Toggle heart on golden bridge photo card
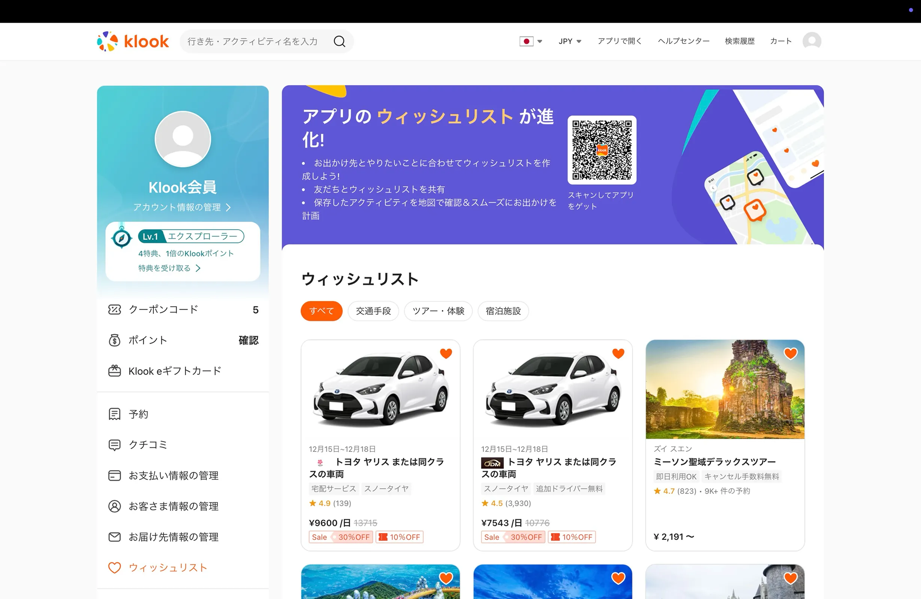The image size is (921, 599). pyautogui.click(x=446, y=578)
